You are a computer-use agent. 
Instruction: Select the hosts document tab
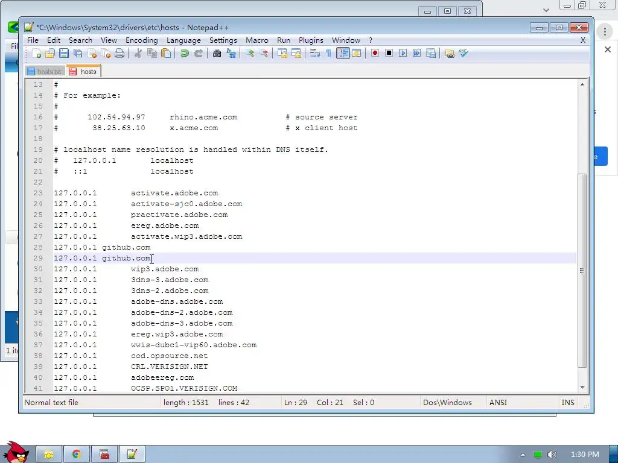click(83, 71)
